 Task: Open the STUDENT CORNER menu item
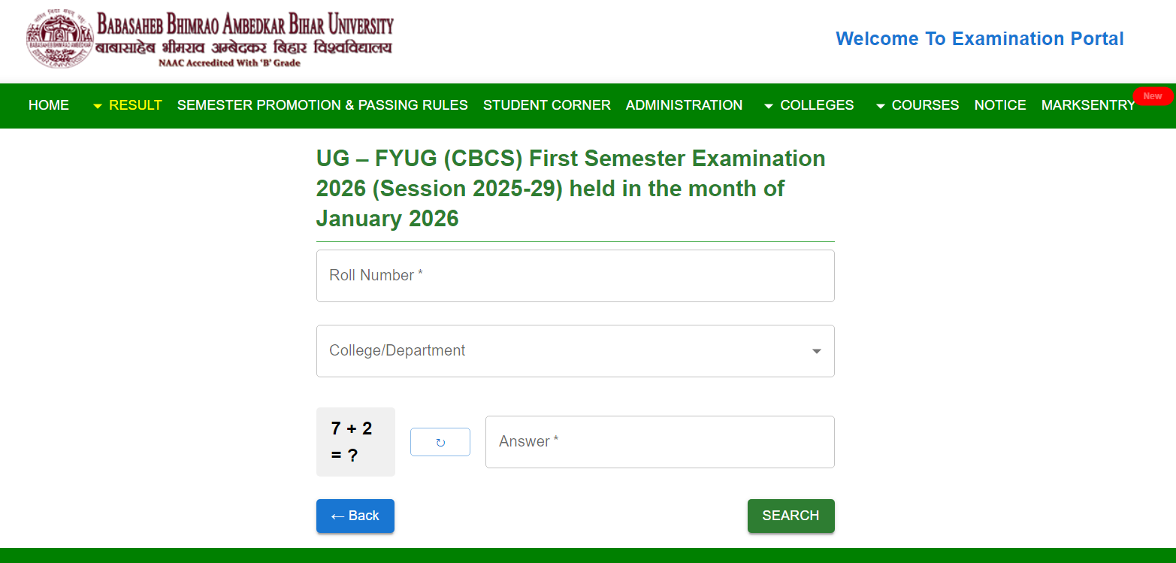coord(547,105)
